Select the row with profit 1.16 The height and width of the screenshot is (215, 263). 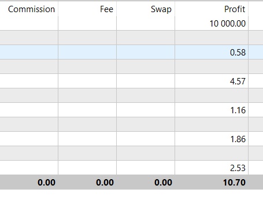click(x=131, y=110)
